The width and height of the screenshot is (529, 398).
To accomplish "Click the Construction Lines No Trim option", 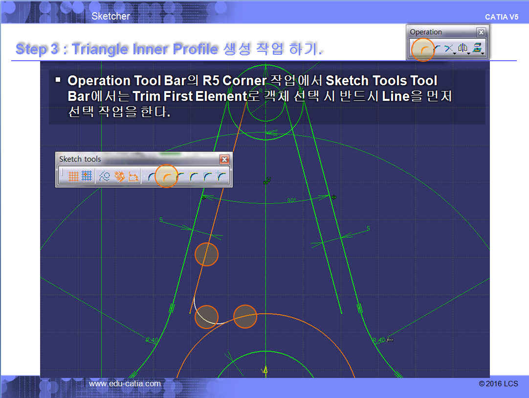I will [222, 177].
